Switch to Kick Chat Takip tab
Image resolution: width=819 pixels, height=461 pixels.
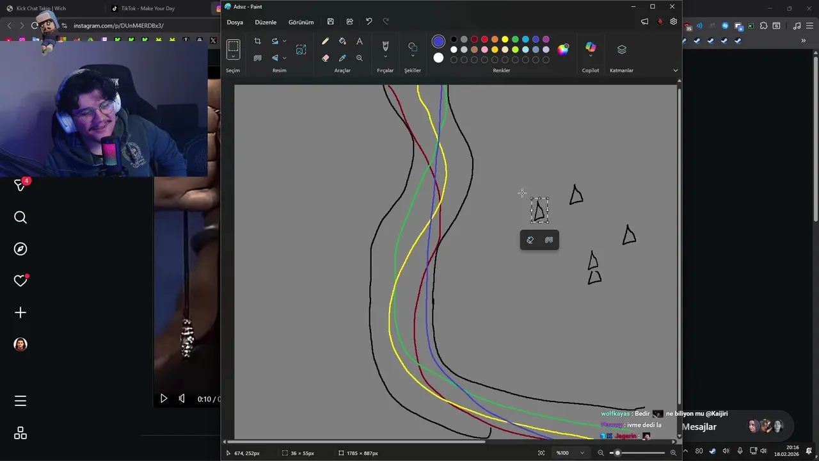(x=41, y=8)
